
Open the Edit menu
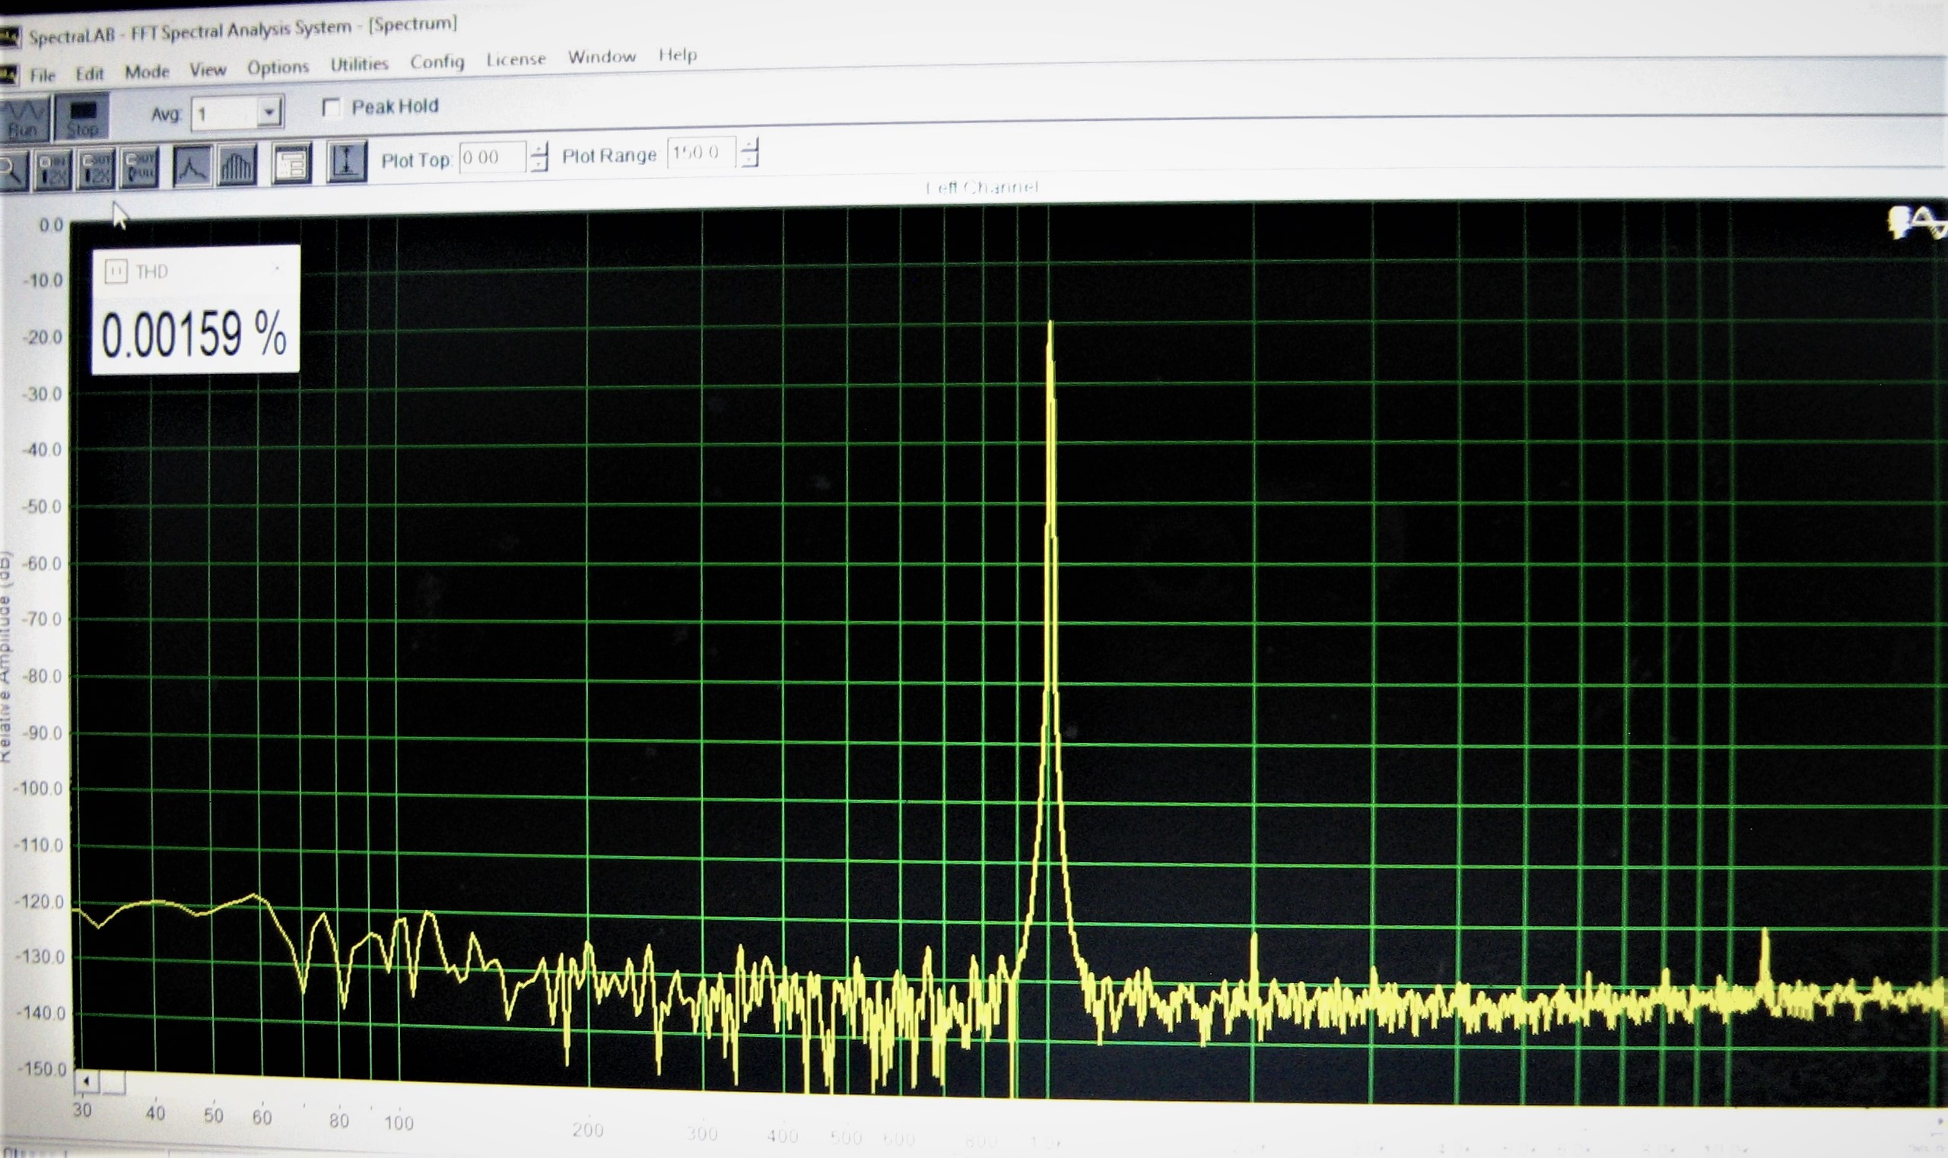point(90,73)
